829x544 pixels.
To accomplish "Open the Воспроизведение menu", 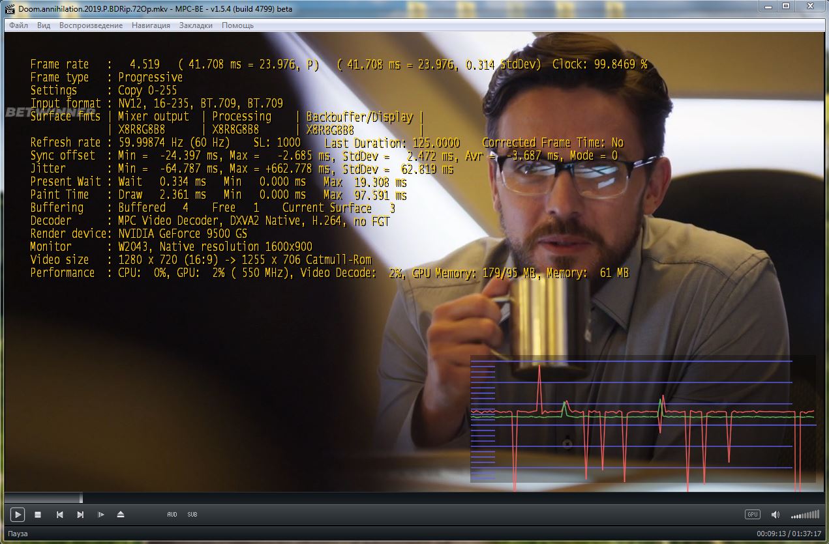I will (x=91, y=25).
